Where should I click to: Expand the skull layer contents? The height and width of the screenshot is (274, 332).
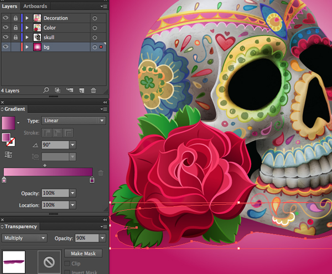[27, 37]
